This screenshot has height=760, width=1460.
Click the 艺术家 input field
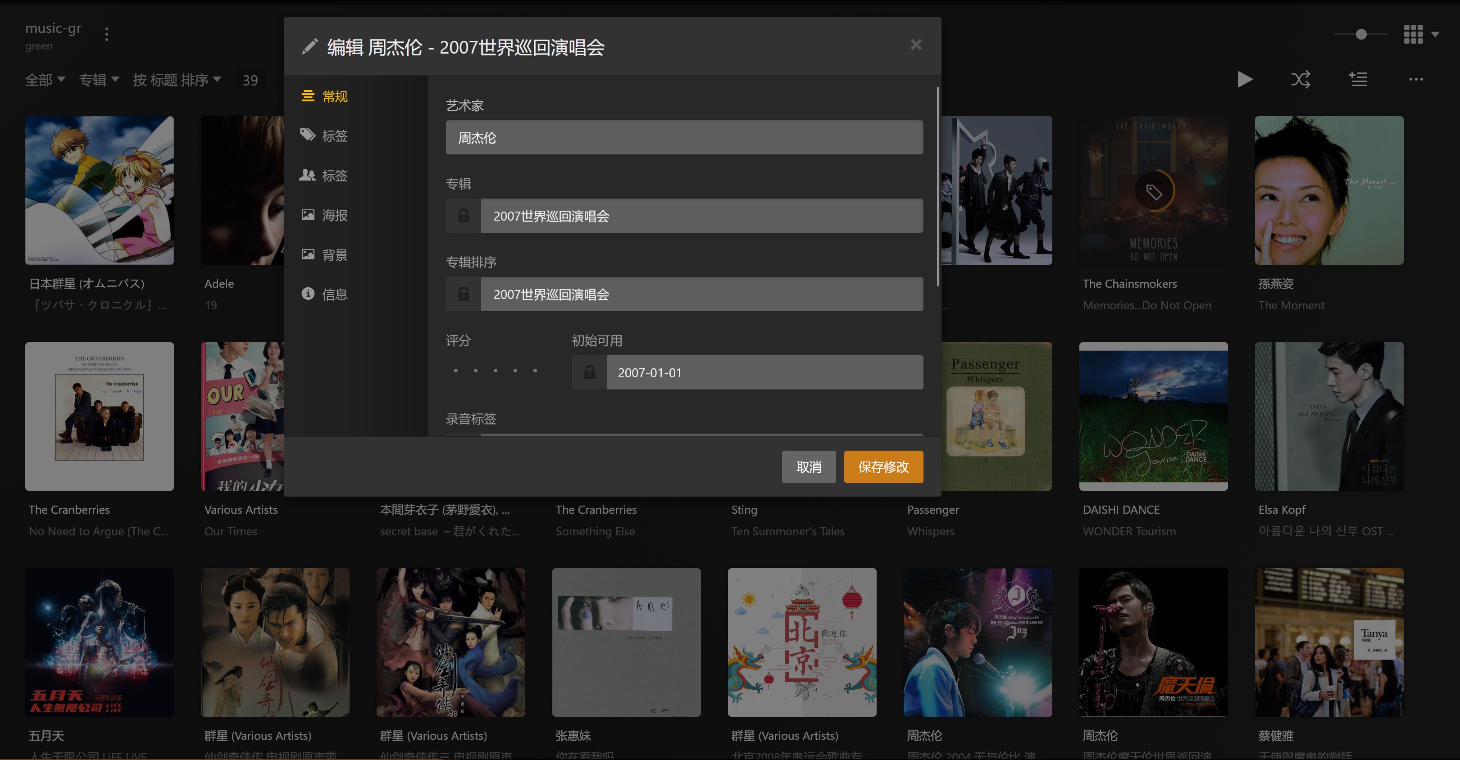(684, 138)
